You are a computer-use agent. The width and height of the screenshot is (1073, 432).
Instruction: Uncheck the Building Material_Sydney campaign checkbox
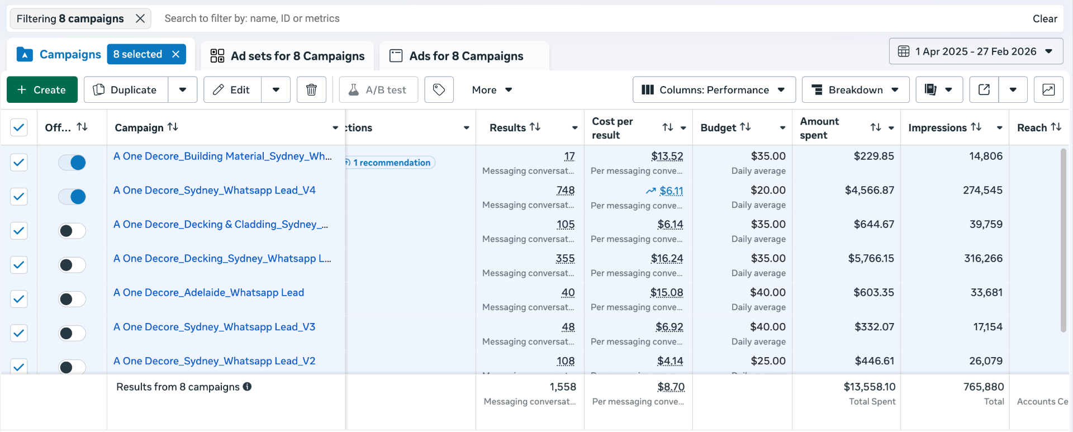click(19, 163)
